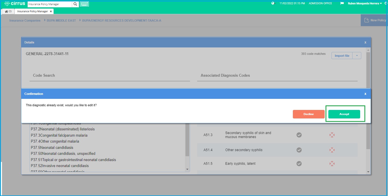
Task: Click the Accept button
Action: click(344, 114)
